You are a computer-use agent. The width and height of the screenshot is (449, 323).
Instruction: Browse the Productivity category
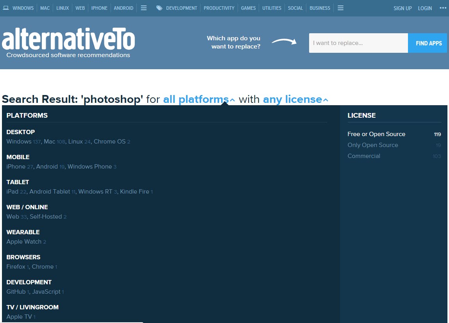[219, 8]
